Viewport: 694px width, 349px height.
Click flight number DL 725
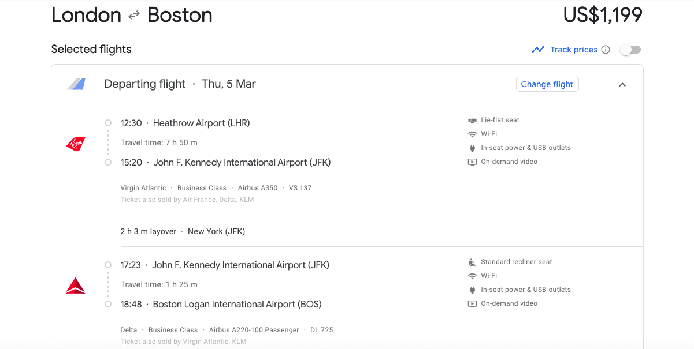click(321, 330)
